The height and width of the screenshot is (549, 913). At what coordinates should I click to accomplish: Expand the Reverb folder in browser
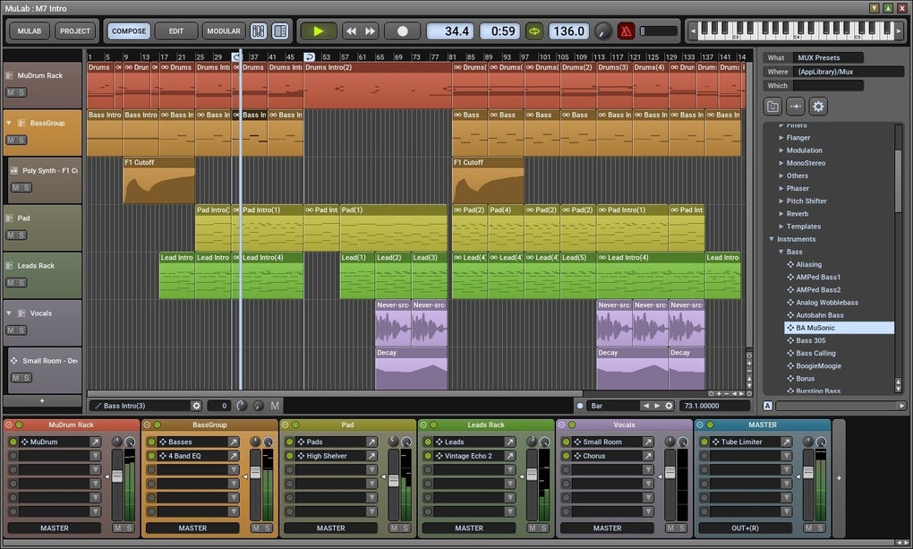781,214
